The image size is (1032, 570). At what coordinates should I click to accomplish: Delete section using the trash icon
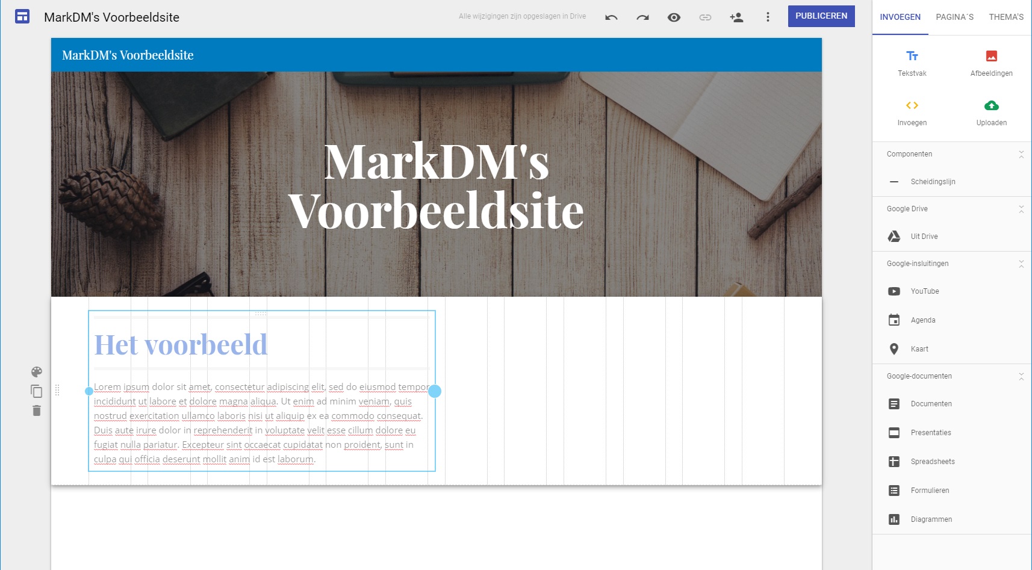click(x=37, y=410)
